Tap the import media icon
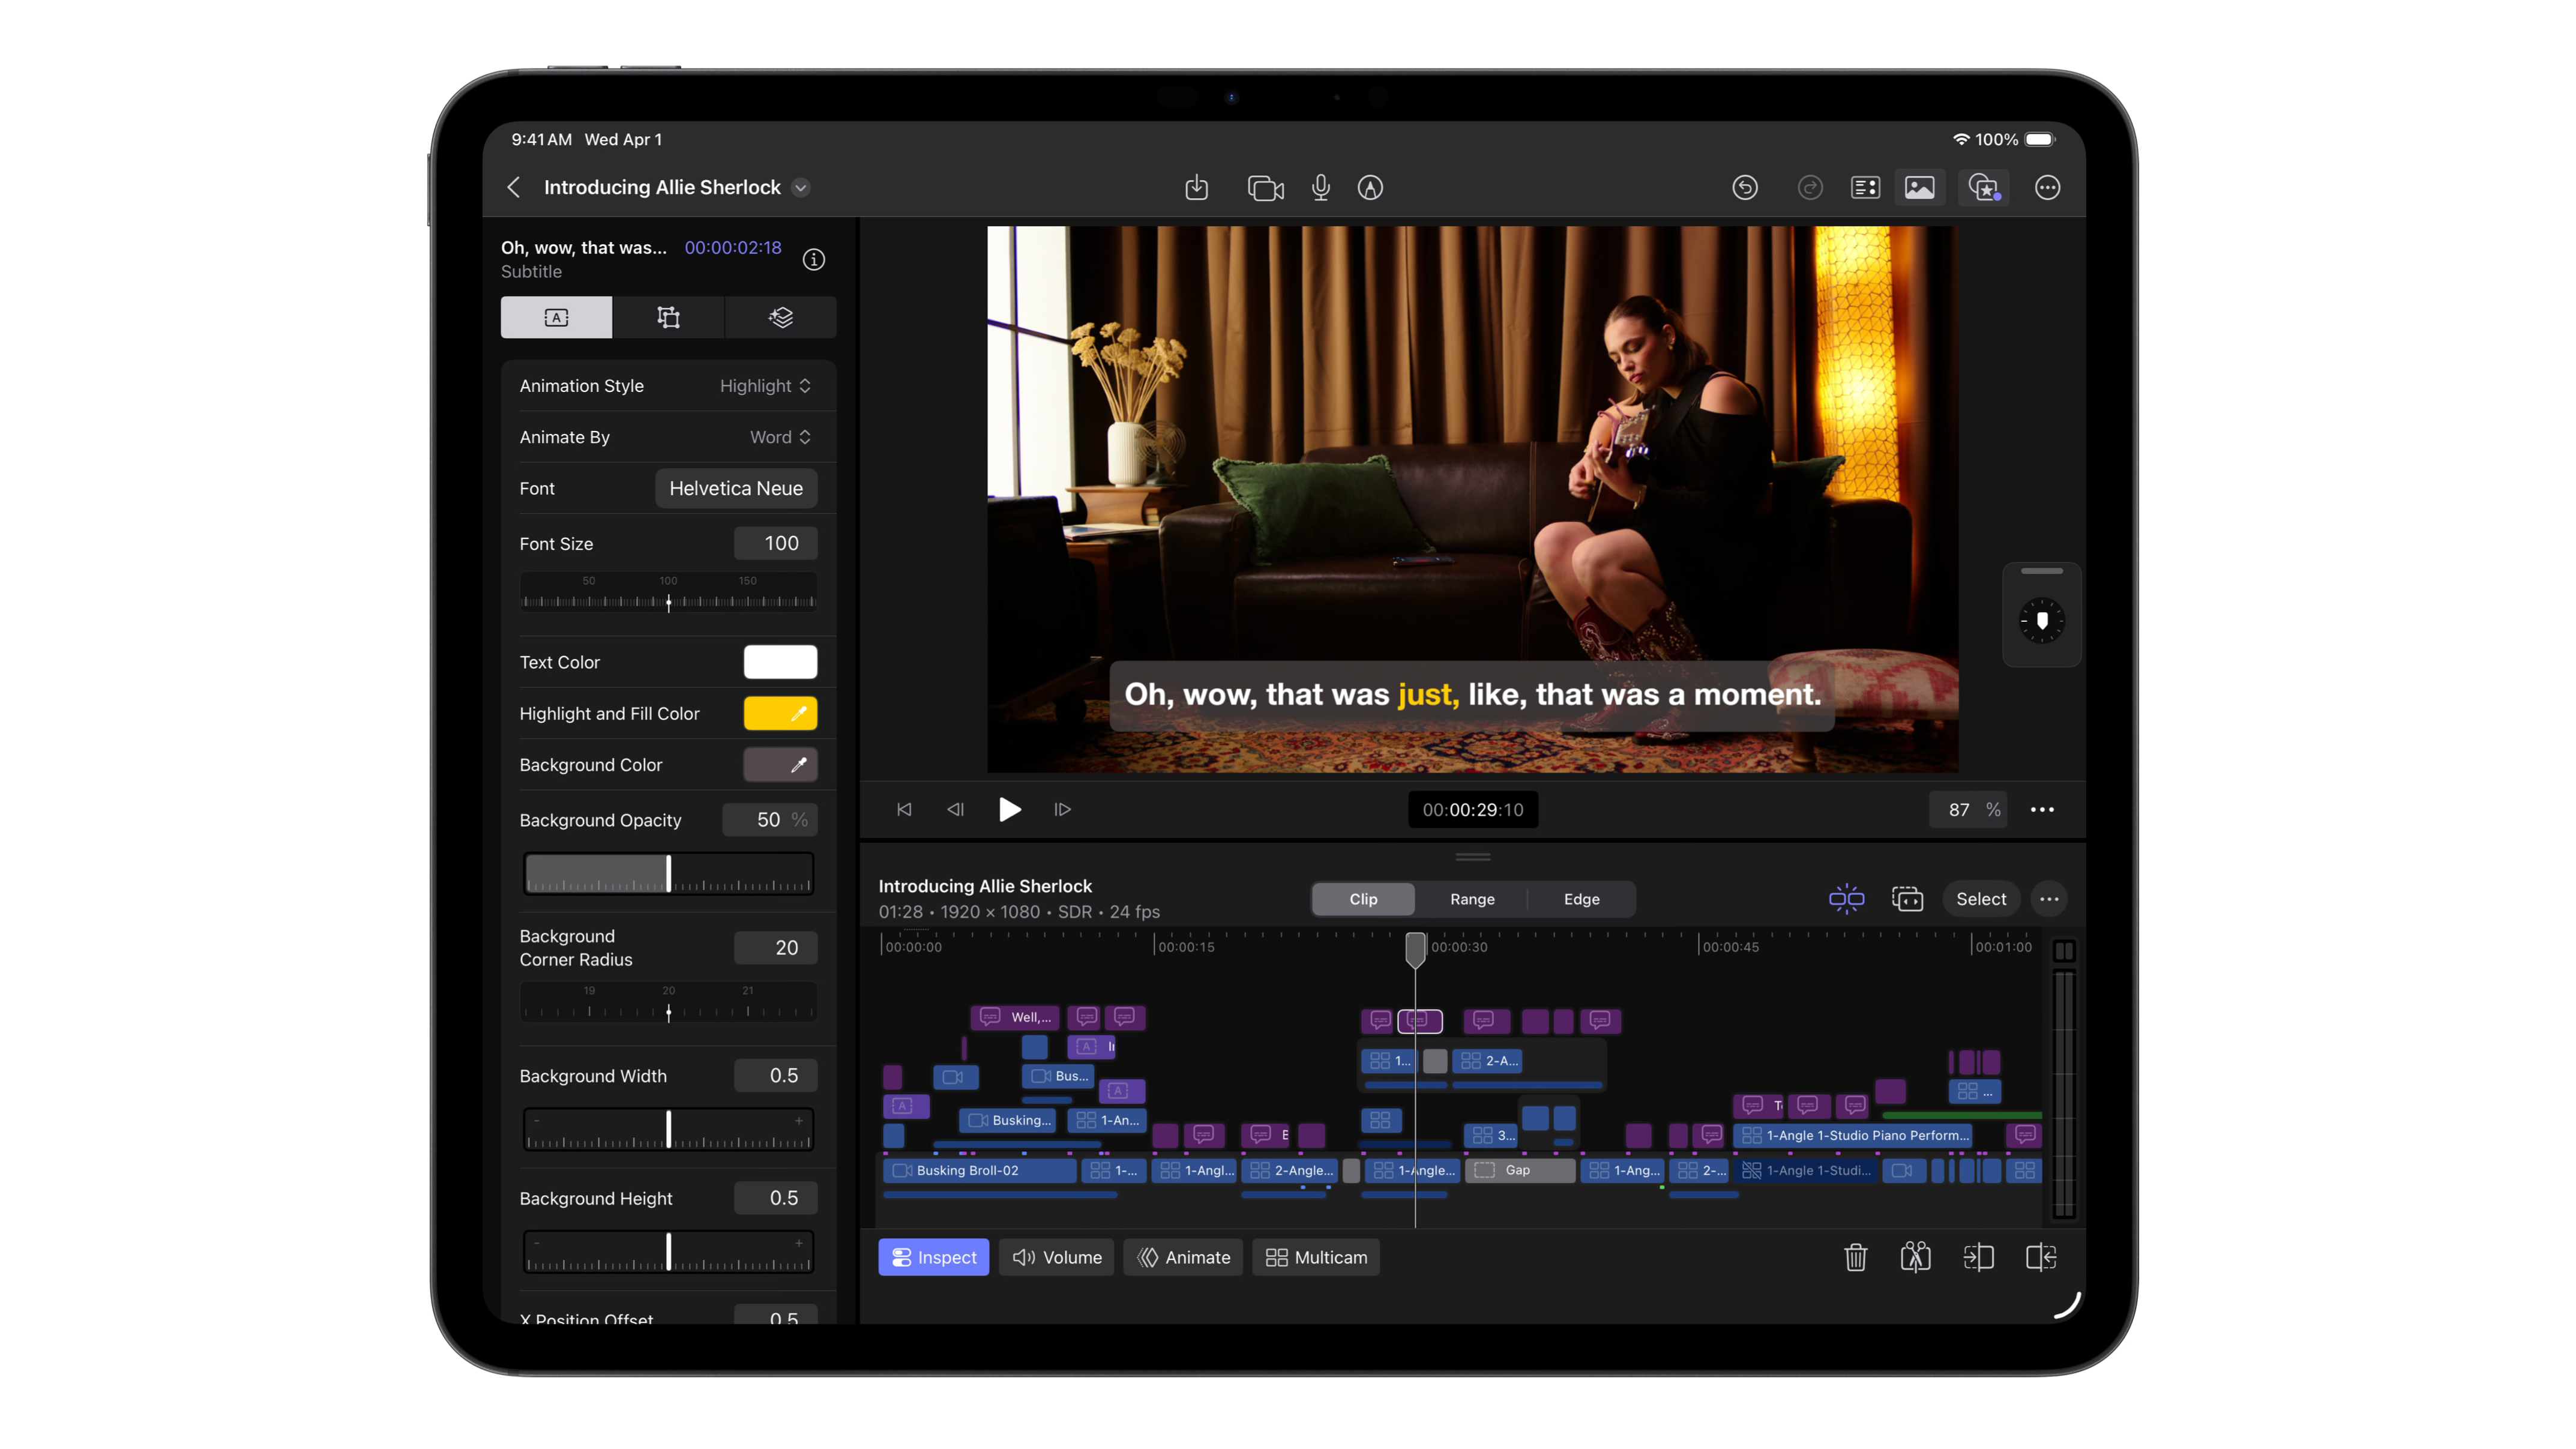Image resolution: width=2576 pixels, height=1449 pixels. 1196,188
